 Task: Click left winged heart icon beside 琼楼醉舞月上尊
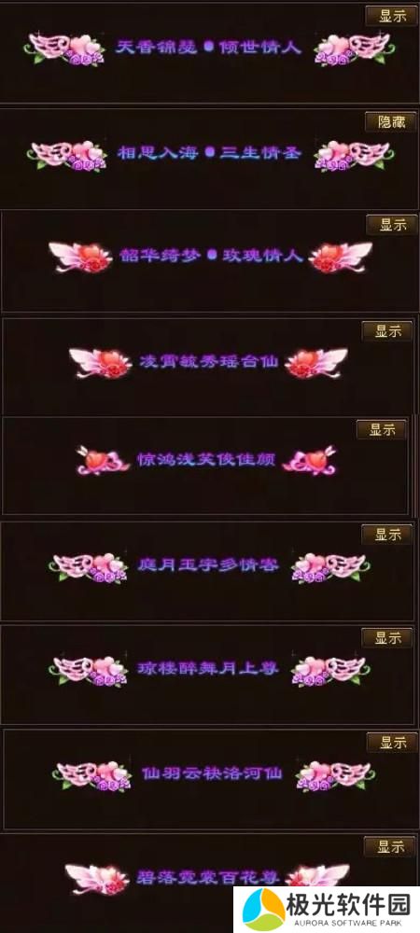click(x=90, y=669)
